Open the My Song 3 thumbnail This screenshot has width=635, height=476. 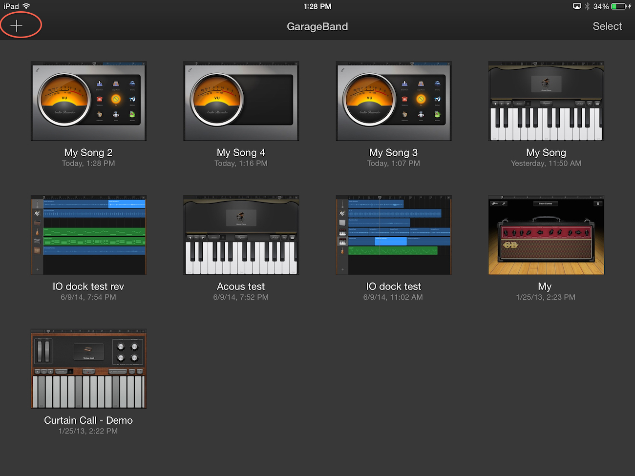click(394, 101)
